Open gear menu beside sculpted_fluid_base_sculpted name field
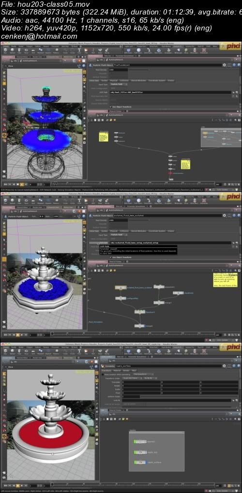 pos(225,215)
